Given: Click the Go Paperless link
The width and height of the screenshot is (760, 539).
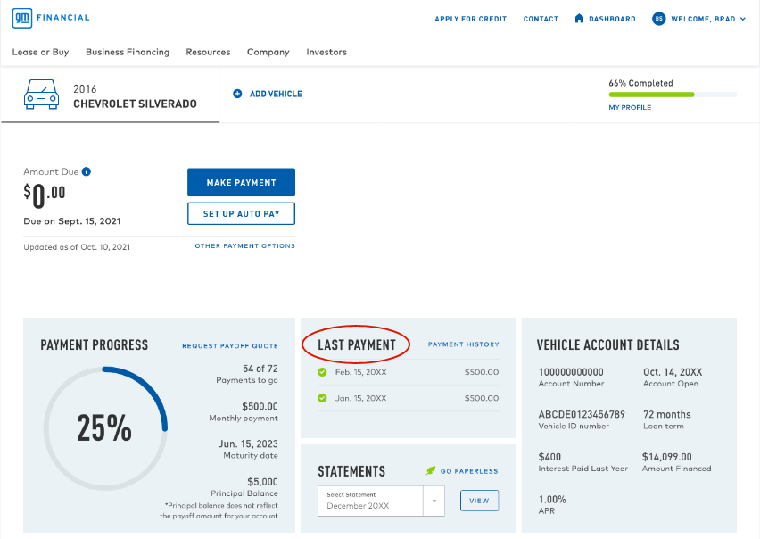Looking at the screenshot, I should click(469, 471).
